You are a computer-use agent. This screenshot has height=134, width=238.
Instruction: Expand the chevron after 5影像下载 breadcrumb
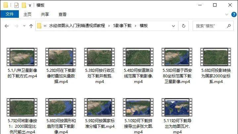[135, 26]
